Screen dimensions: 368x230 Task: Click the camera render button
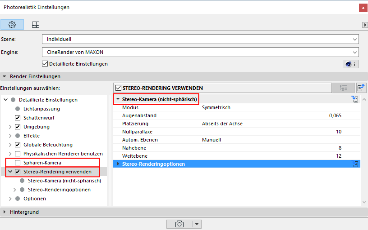coord(179,224)
